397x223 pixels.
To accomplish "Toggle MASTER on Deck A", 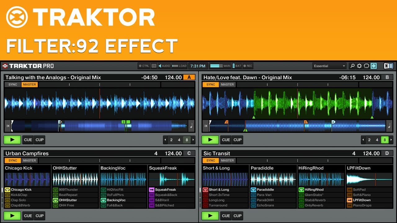I will (x=29, y=85).
